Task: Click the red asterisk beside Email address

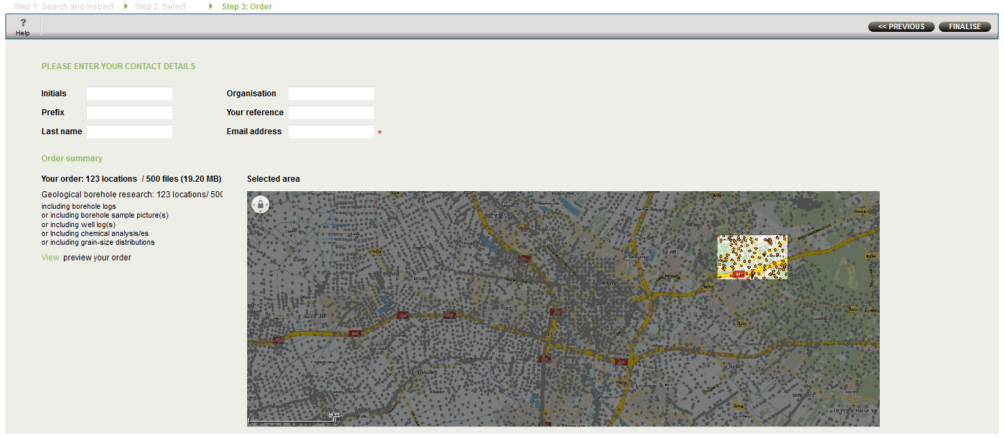Action: point(380,133)
